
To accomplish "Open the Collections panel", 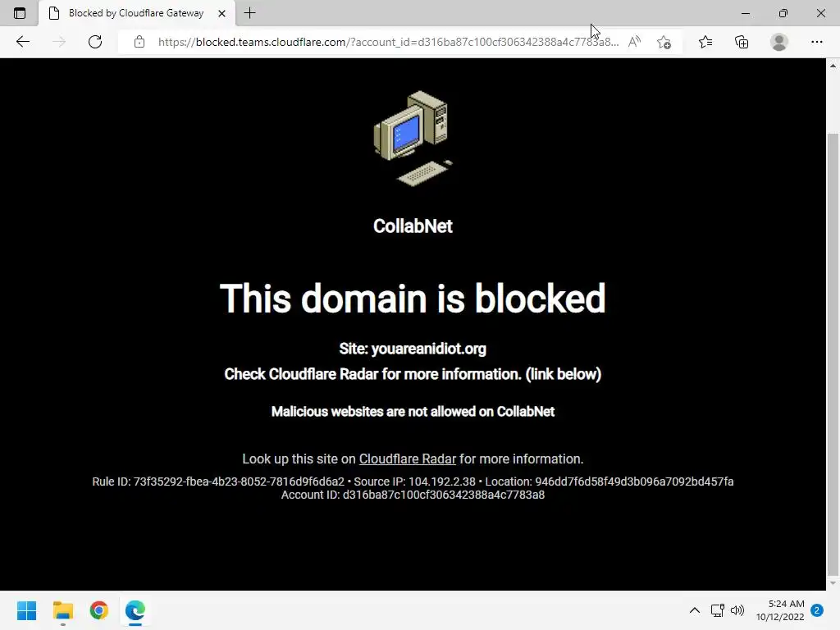I will (x=742, y=42).
